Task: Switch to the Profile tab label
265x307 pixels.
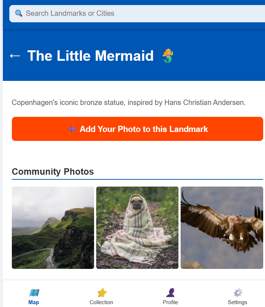Action: pyautogui.click(x=170, y=302)
